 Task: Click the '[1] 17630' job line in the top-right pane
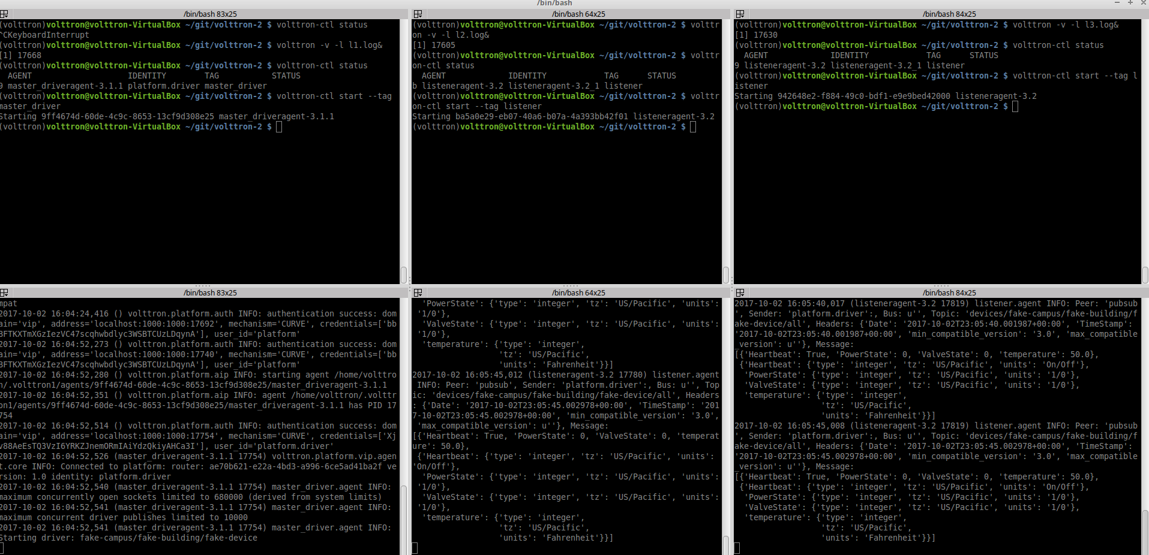click(x=756, y=35)
